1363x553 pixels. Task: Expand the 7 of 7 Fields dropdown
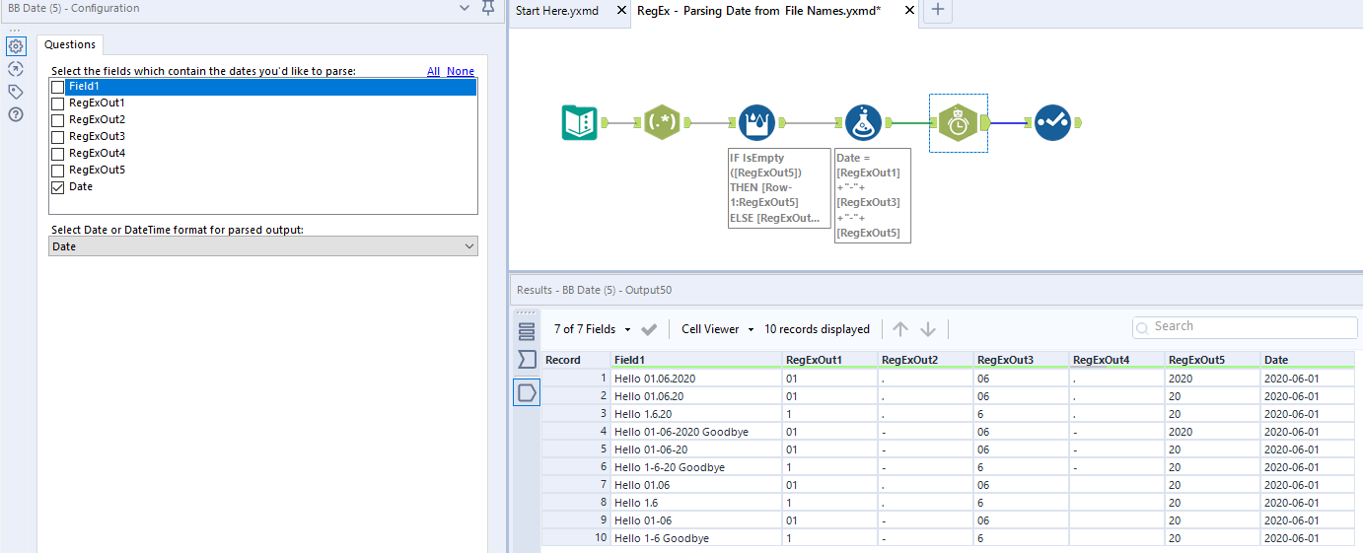[593, 329]
